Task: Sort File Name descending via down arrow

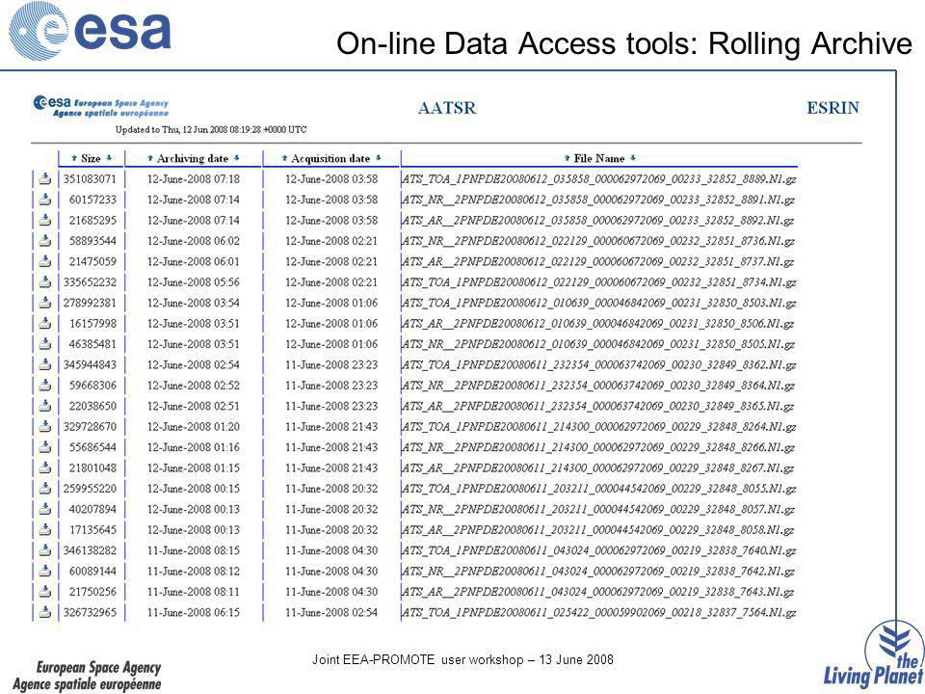Action: pos(633,158)
